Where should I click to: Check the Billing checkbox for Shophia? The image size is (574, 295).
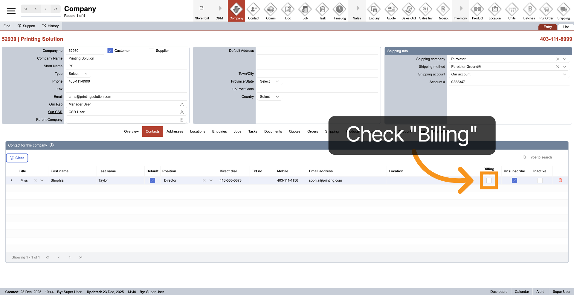coord(489,180)
